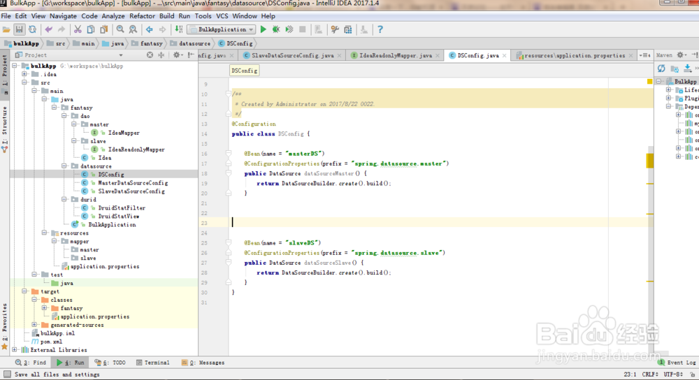Image resolution: width=699 pixels, height=380 pixels.
Task: Click the Open folder toolbar icon
Action: (6, 29)
